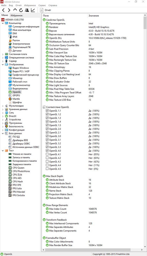Image resolution: width=147 pixels, height=256 pixels.
Task: Open the Mantle tree item
Action: click(16, 99)
